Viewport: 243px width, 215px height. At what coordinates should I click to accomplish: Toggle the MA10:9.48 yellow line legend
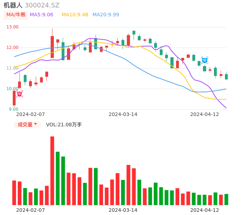point(75,15)
